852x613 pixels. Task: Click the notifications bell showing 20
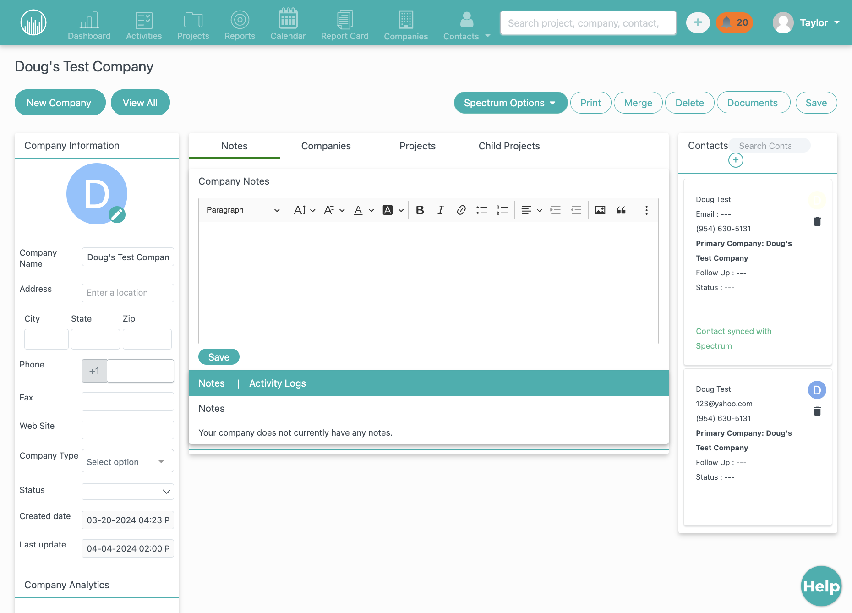tap(734, 22)
